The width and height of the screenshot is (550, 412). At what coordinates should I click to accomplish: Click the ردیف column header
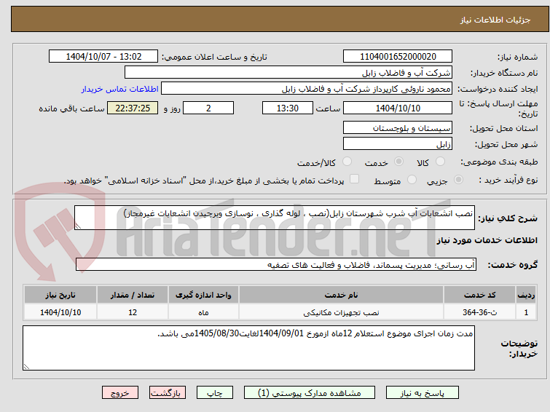click(x=526, y=295)
